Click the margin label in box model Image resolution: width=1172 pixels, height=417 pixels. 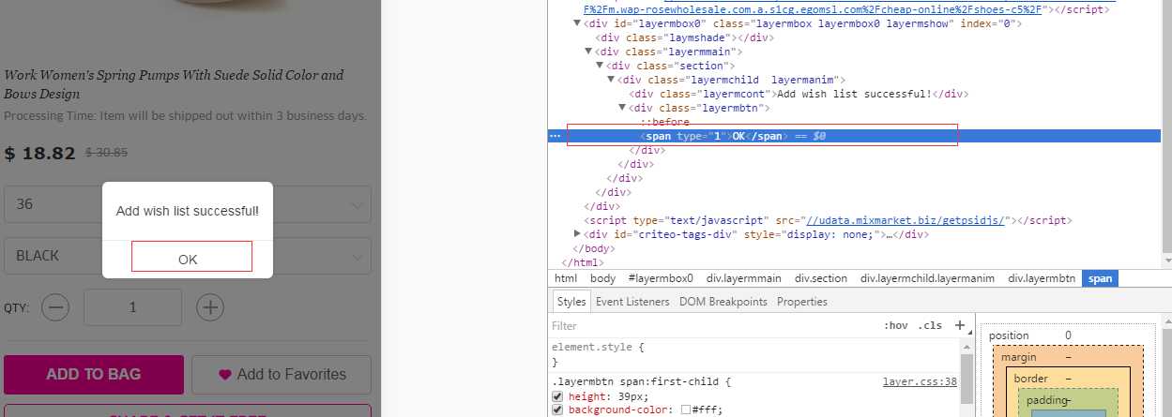point(1018,357)
